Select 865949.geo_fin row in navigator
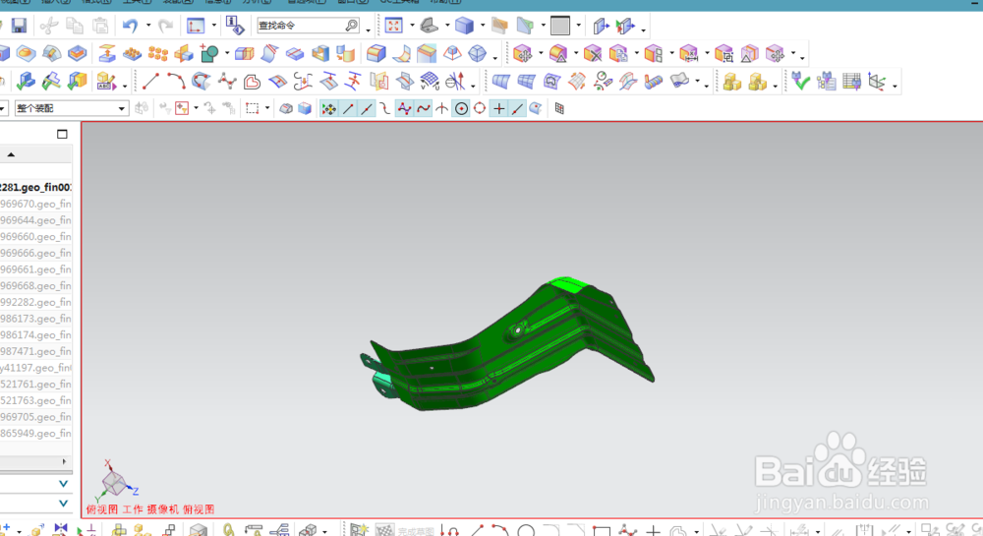The height and width of the screenshot is (536, 983). (x=35, y=433)
